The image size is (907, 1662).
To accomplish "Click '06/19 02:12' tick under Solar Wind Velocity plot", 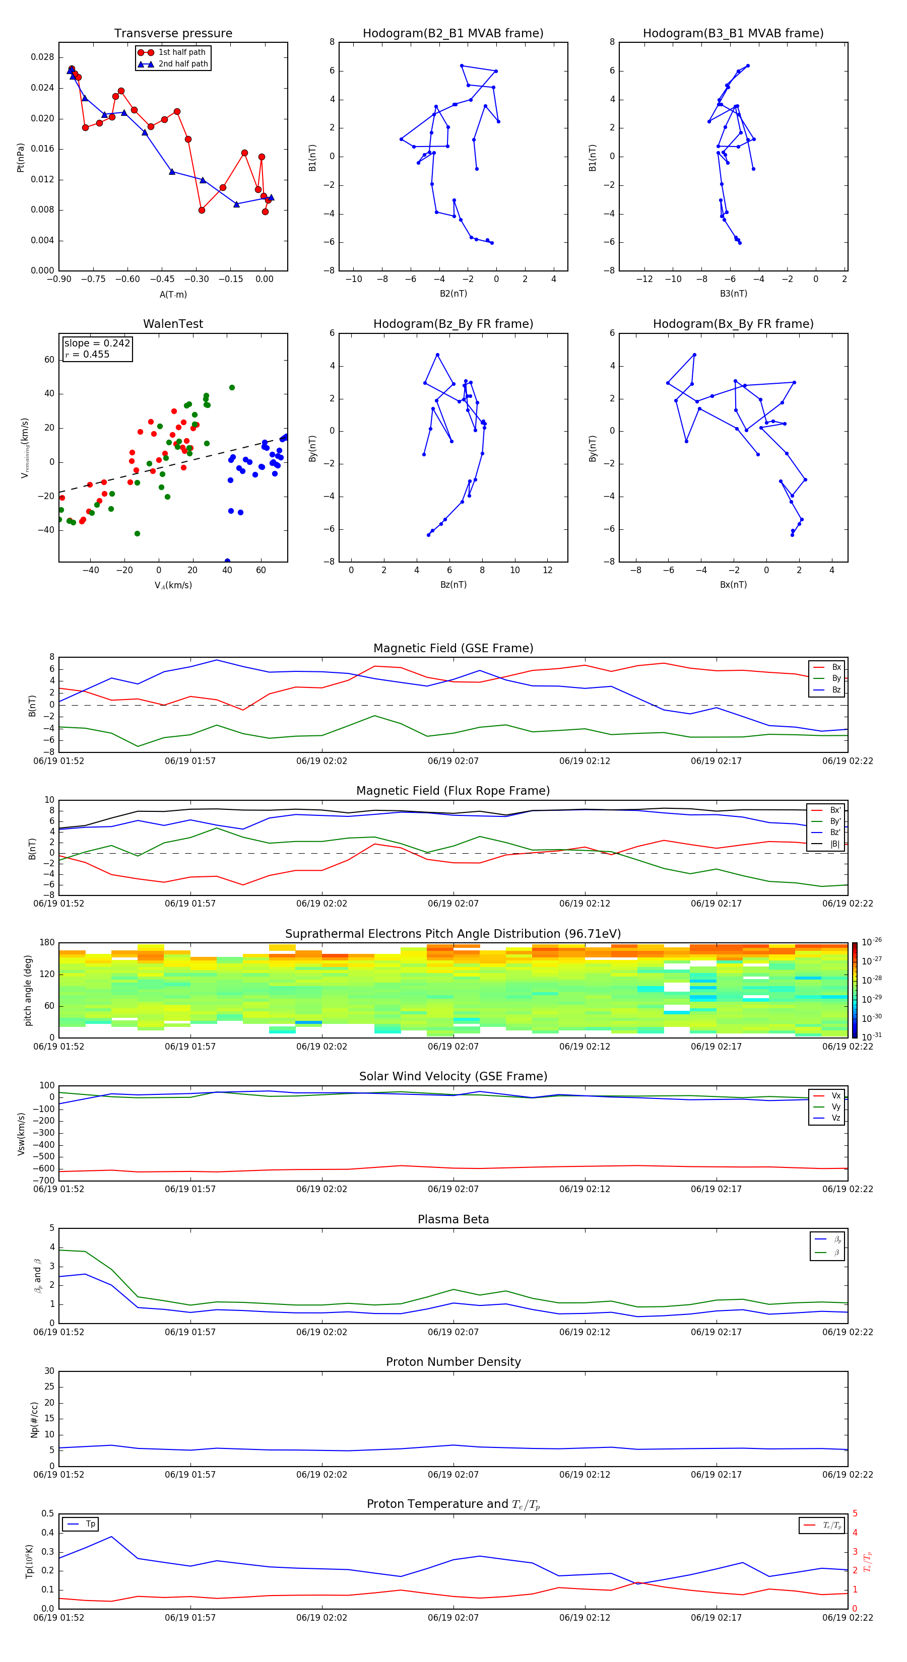I will click(584, 1189).
